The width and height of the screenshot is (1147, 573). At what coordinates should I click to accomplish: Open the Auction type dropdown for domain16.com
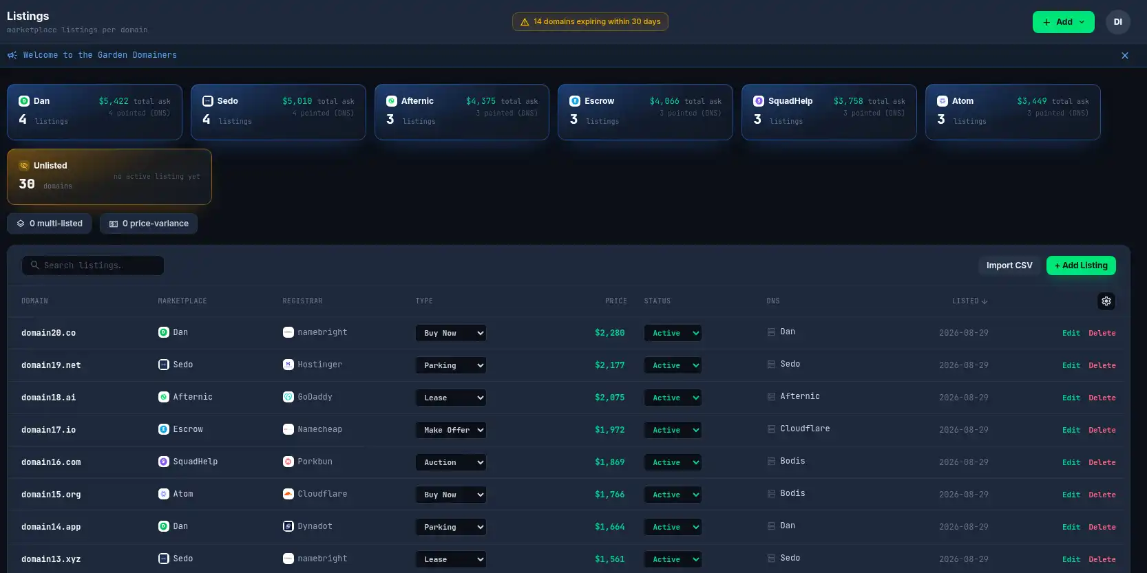coord(451,462)
